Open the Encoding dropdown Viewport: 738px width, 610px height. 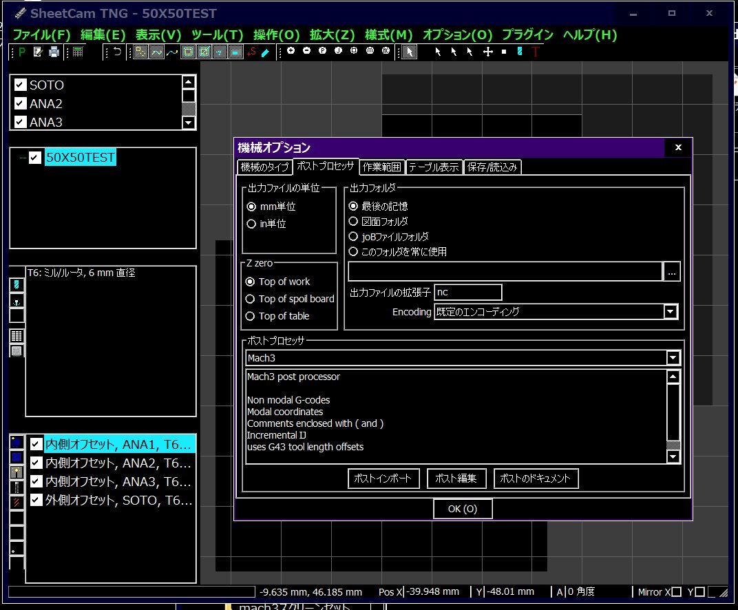pos(671,312)
